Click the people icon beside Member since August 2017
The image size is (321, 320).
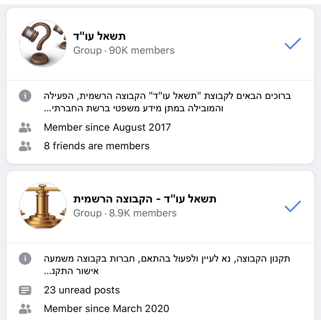(25, 128)
